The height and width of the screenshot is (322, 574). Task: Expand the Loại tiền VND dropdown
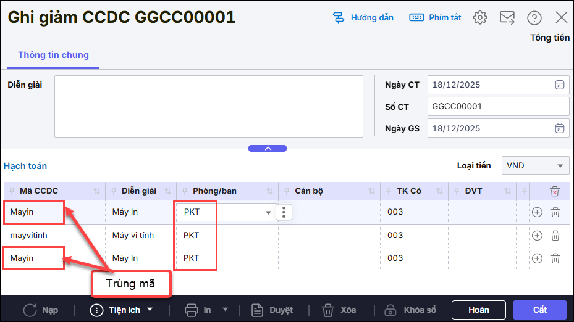click(560, 166)
